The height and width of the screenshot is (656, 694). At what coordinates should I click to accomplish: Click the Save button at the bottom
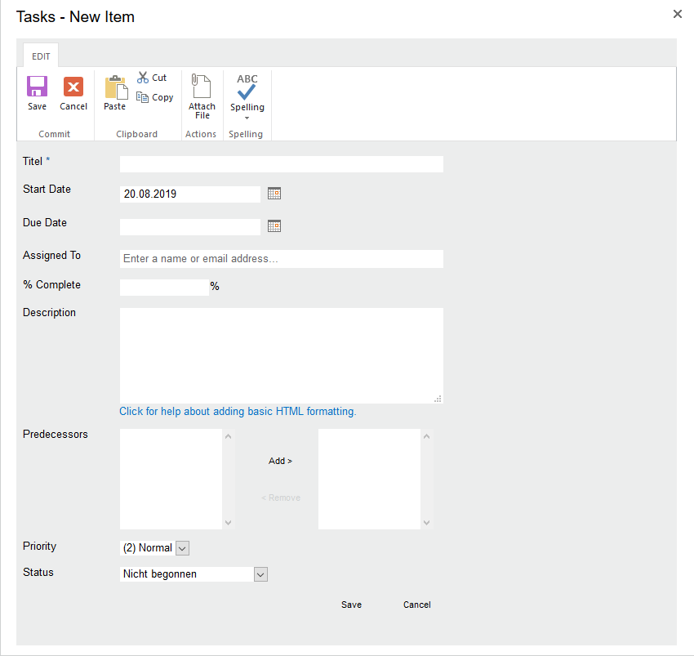pos(351,605)
